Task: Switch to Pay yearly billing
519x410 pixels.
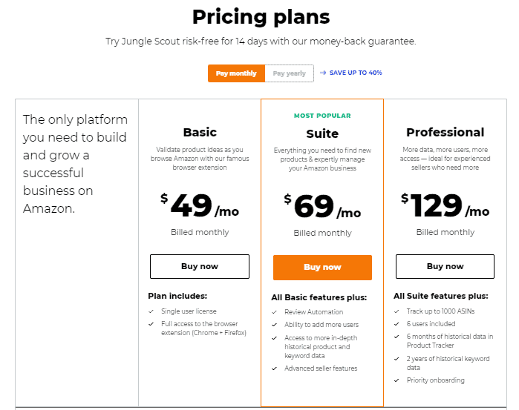Action: [x=290, y=73]
